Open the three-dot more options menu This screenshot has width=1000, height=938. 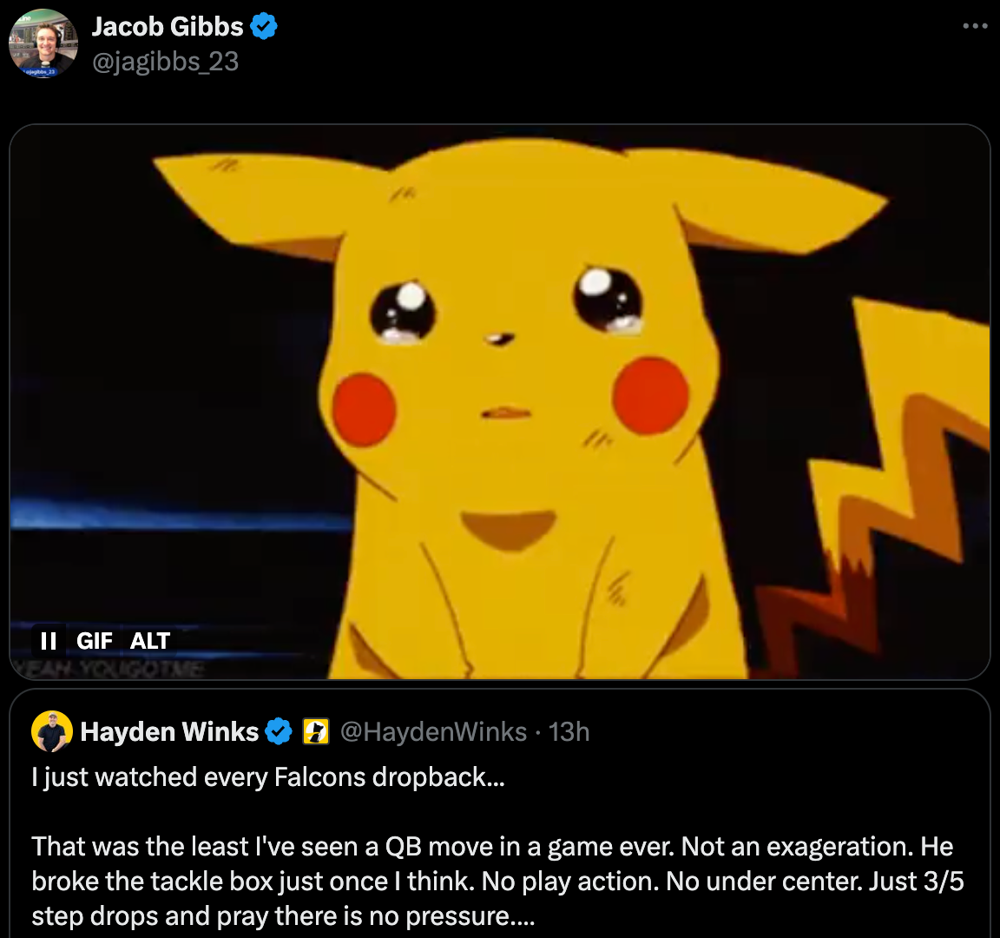(x=975, y=26)
